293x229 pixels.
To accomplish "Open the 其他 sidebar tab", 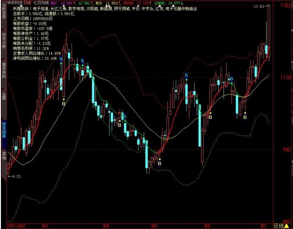I will [3, 155].
